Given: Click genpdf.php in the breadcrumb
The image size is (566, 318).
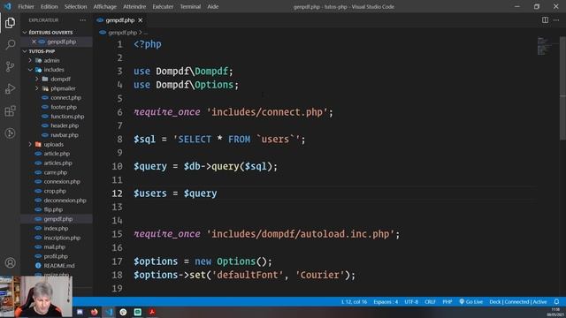Looking at the screenshot, I should pos(122,33).
